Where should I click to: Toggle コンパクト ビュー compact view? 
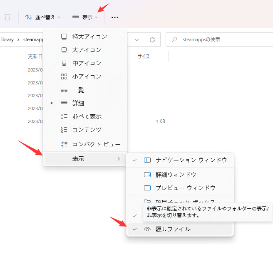(x=85, y=144)
